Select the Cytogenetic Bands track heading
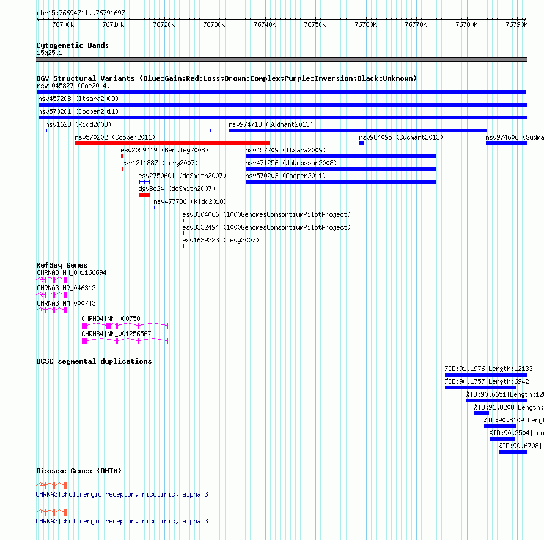 point(73,45)
